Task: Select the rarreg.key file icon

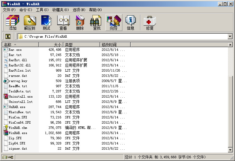Action: coord(6,81)
